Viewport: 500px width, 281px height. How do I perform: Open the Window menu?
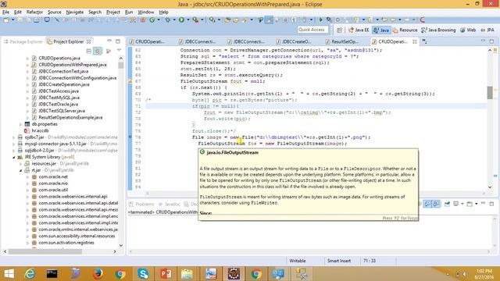point(146,12)
